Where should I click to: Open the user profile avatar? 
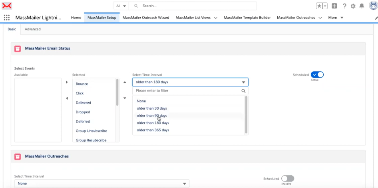tap(373, 5)
